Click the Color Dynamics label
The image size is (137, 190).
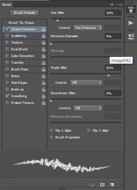(x=22, y=56)
